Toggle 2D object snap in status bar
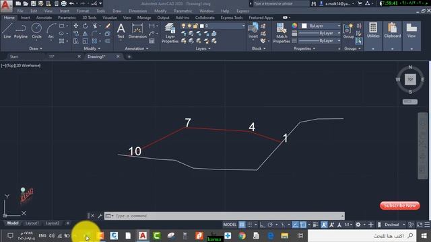The width and height of the screenshot is (431, 242). click(303, 225)
